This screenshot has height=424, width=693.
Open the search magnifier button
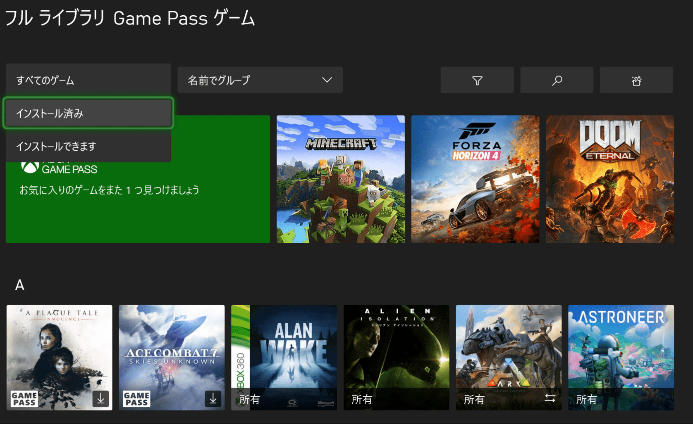[557, 80]
